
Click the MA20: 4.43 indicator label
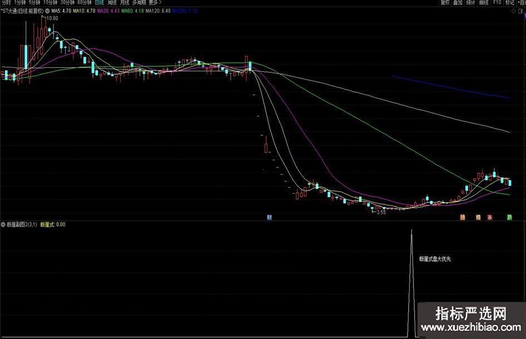(x=109, y=11)
